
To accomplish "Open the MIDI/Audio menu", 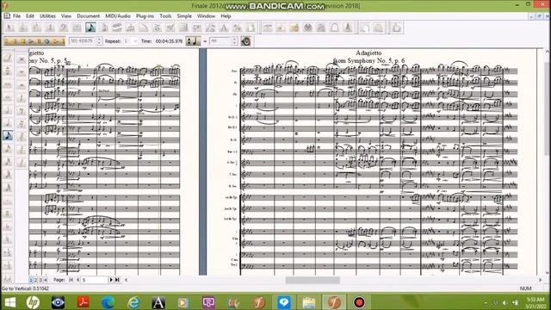I will click(118, 15).
